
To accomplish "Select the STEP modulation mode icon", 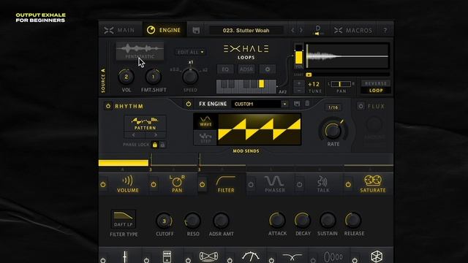I will pyautogui.click(x=205, y=138).
